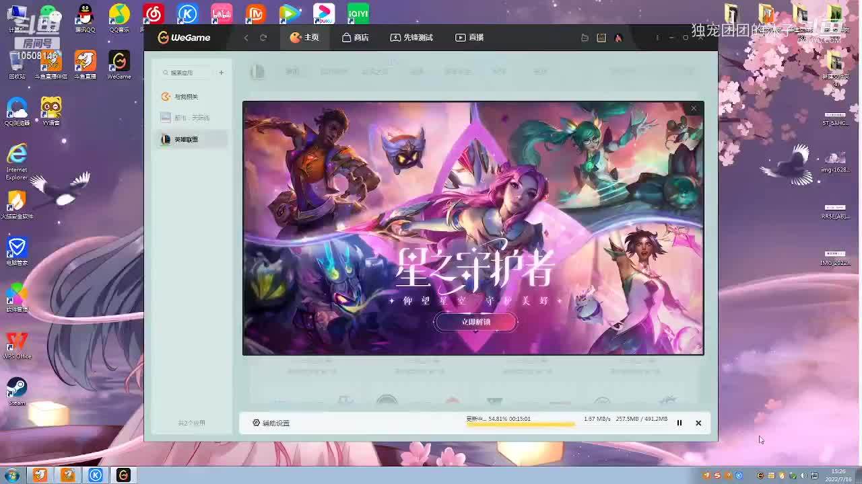
Task: Select the 主页 home tab
Action: point(304,38)
